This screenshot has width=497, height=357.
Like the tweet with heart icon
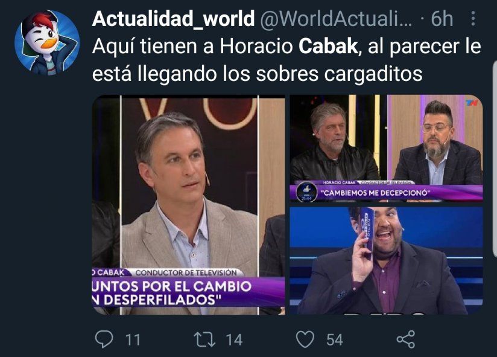click(x=305, y=339)
